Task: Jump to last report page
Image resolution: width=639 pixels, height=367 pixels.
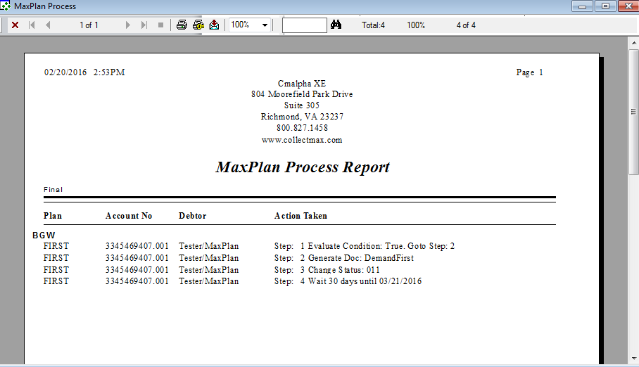Action: click(x=144, y=25)
